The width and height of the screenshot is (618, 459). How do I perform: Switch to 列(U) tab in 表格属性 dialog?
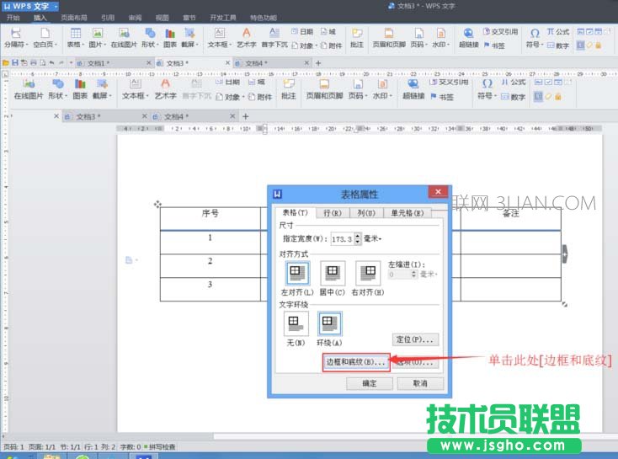tap(366, 213)
